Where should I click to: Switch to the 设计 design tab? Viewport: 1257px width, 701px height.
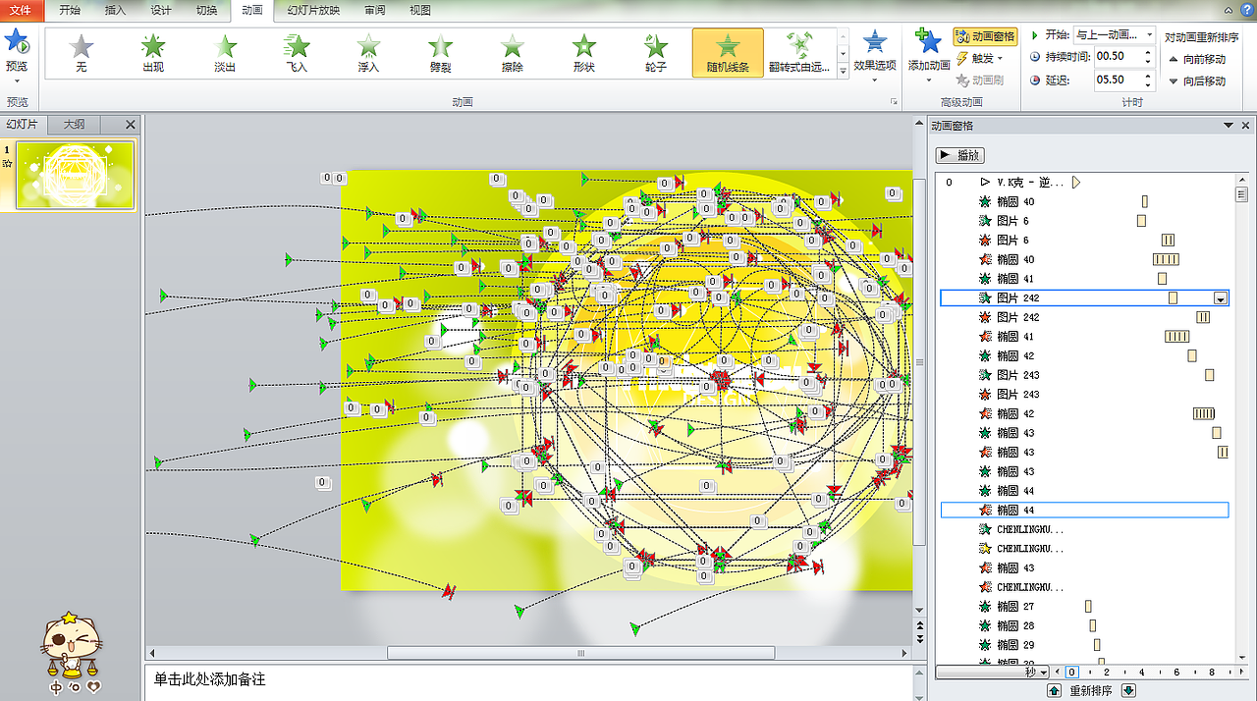(x=161, y=11)
